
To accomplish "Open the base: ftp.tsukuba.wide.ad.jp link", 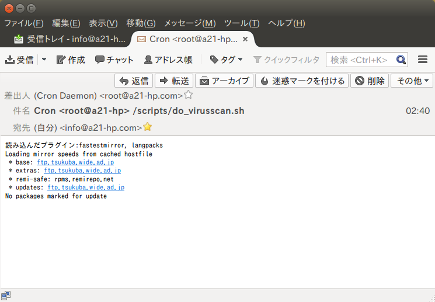I will [75, 162].
